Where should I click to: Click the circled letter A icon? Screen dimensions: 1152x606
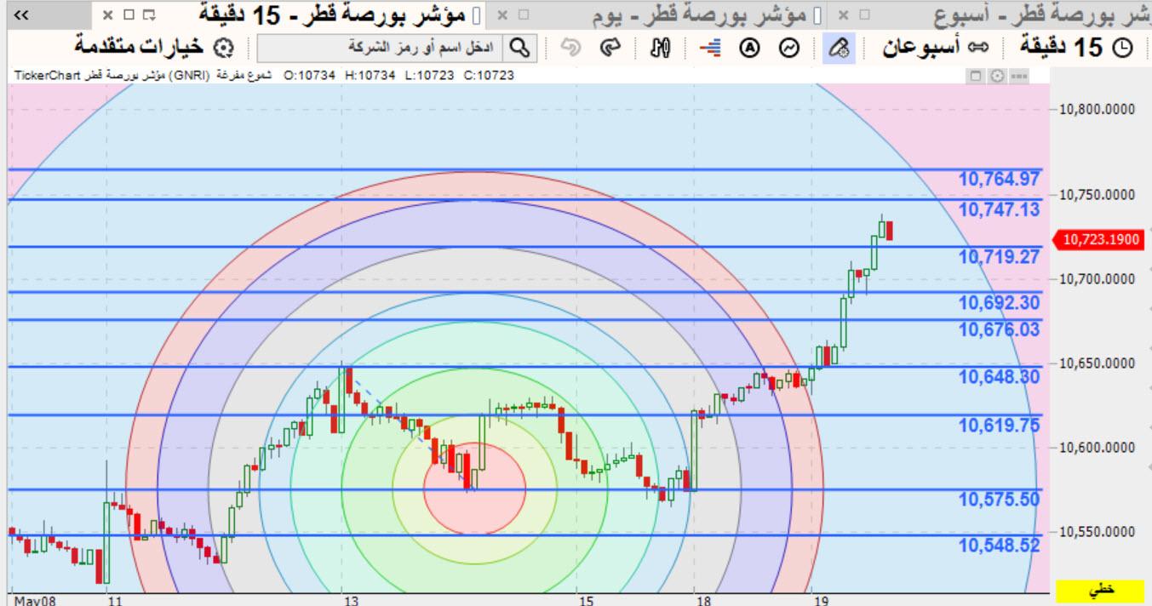point(752,48)
